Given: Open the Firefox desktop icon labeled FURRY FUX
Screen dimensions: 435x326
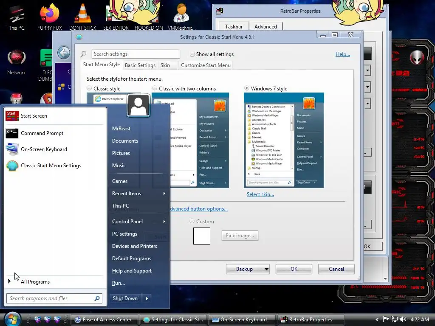Looking at the screenshot, I should pyautogui.click(x=49, y=17).
